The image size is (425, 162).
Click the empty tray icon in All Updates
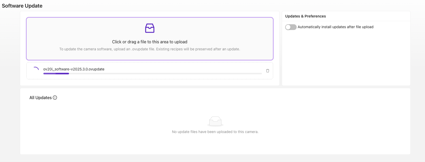[x=215, y=121]
